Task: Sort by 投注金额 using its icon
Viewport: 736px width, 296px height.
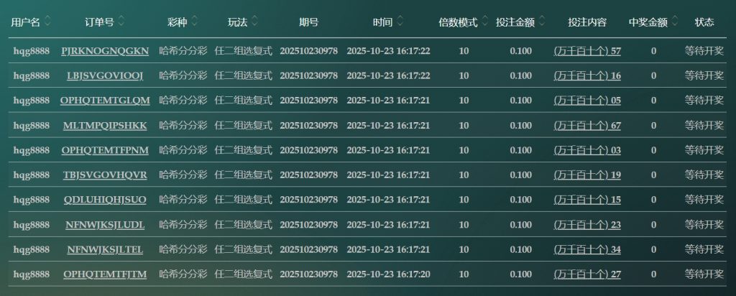Action: tap(540, 22)
